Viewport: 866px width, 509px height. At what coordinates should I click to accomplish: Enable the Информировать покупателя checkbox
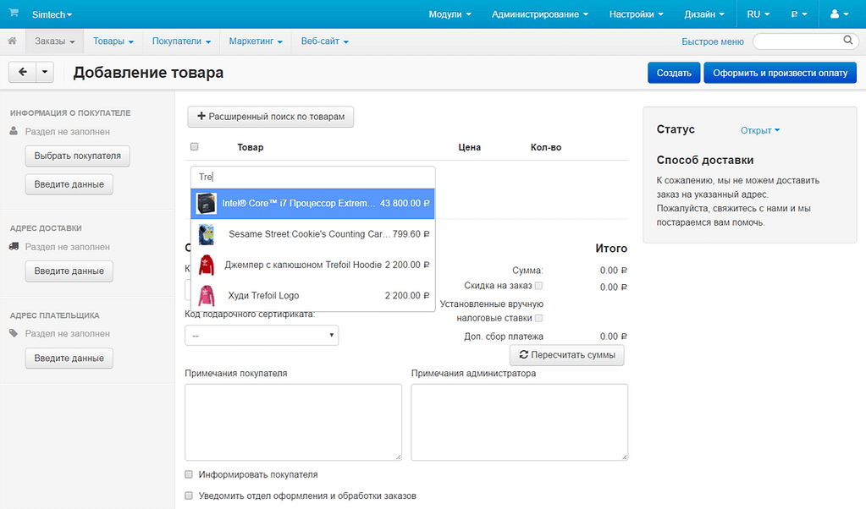click(x=190, y=475)
